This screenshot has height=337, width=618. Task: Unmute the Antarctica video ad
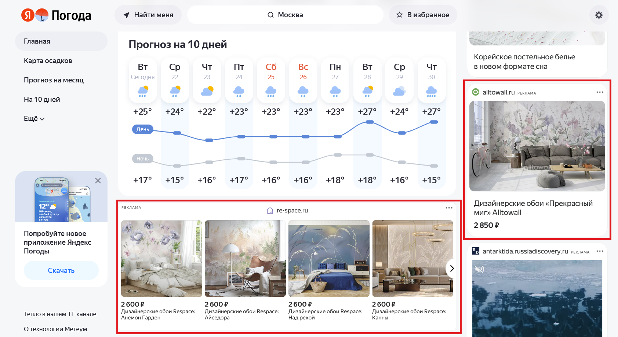point(480,269)
